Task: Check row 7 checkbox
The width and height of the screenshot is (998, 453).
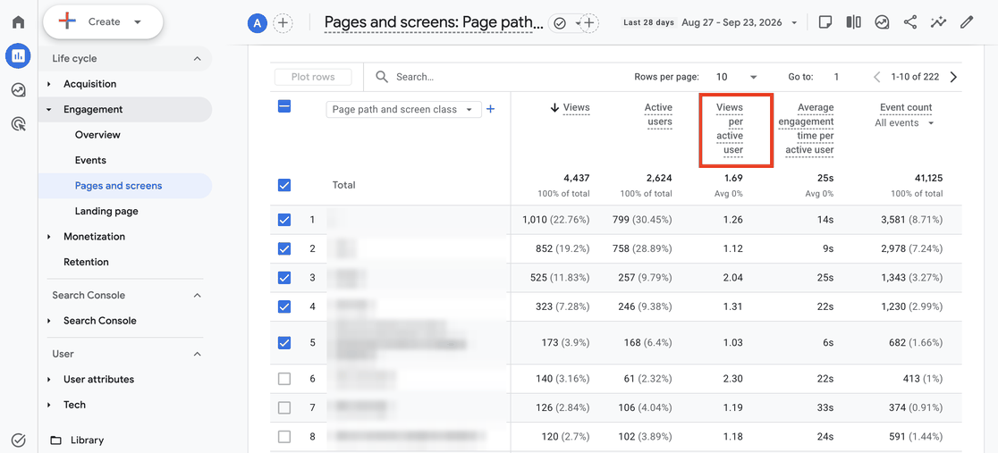Action: click(284, 407)
